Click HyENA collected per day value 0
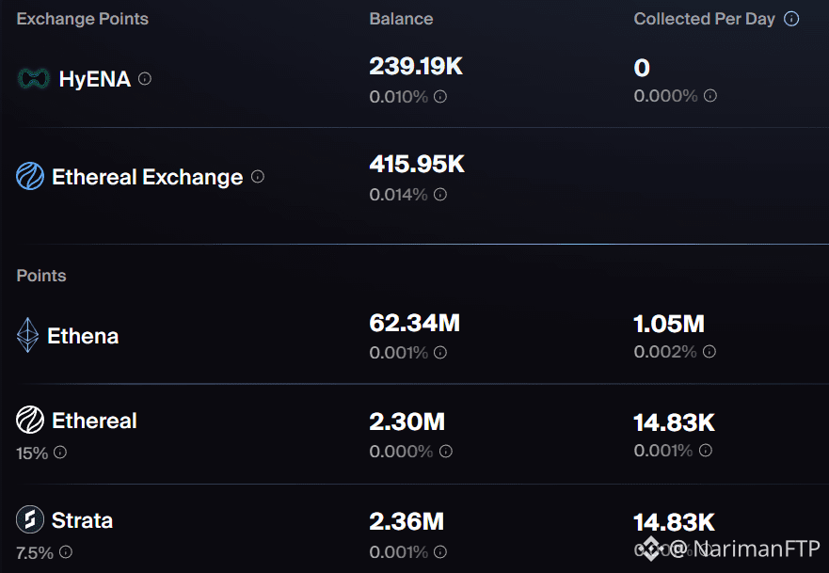This screenshot has height=573, width=829. [642, 68]
